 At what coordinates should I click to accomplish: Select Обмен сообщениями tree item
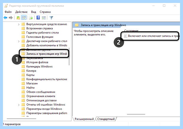[41, 92]
